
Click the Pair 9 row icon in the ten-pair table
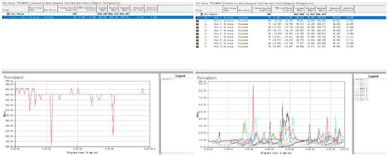click(197, 43)
